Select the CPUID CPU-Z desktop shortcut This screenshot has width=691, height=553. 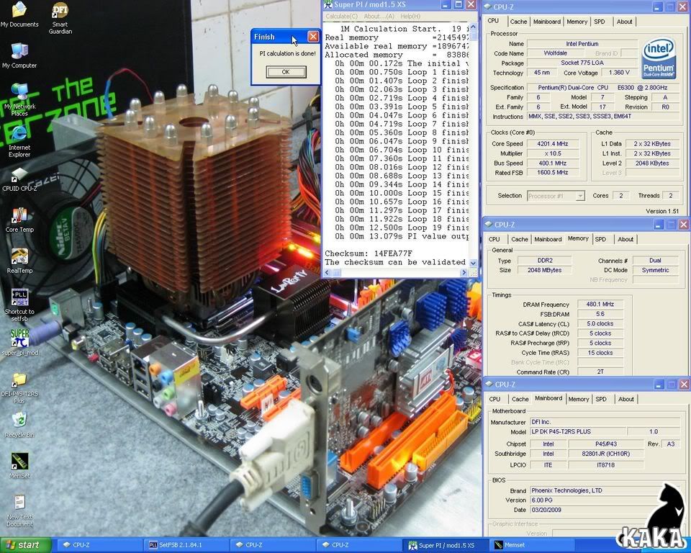coord(19,180)
